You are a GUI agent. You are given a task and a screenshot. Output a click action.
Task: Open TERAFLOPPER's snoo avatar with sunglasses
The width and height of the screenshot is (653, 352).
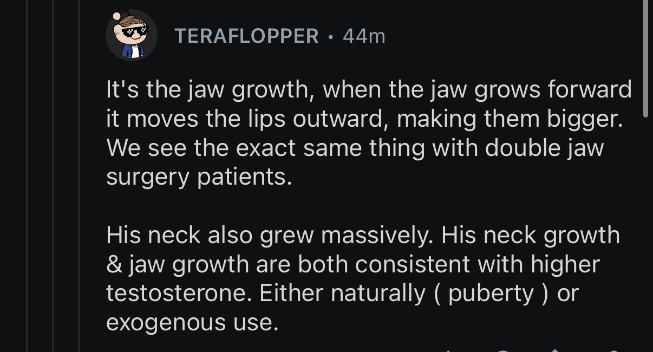132,36
